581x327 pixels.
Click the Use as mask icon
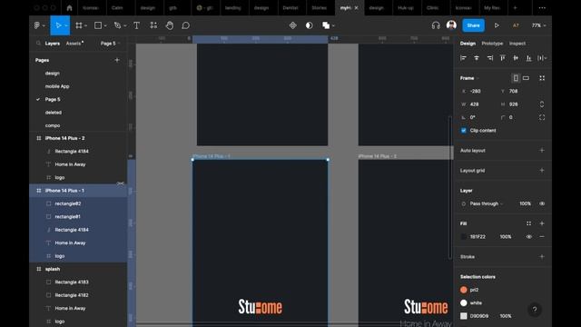pos(309,25)
